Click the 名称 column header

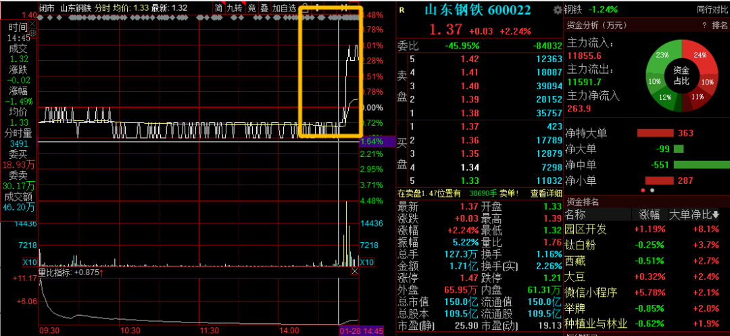pos(575,214)
